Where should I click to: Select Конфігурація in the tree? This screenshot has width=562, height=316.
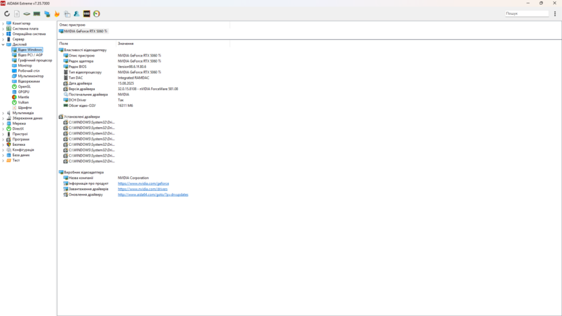click(23, 150)
